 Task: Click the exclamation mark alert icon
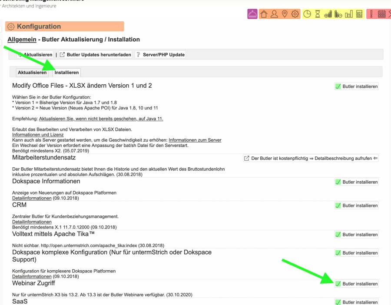click(x=371, y=13)
